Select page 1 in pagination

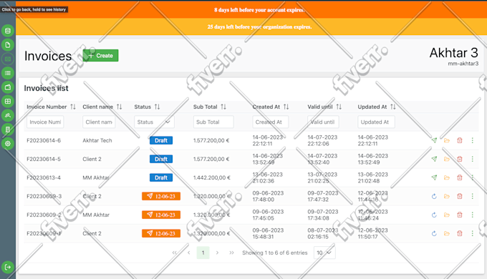coord(203,253)
